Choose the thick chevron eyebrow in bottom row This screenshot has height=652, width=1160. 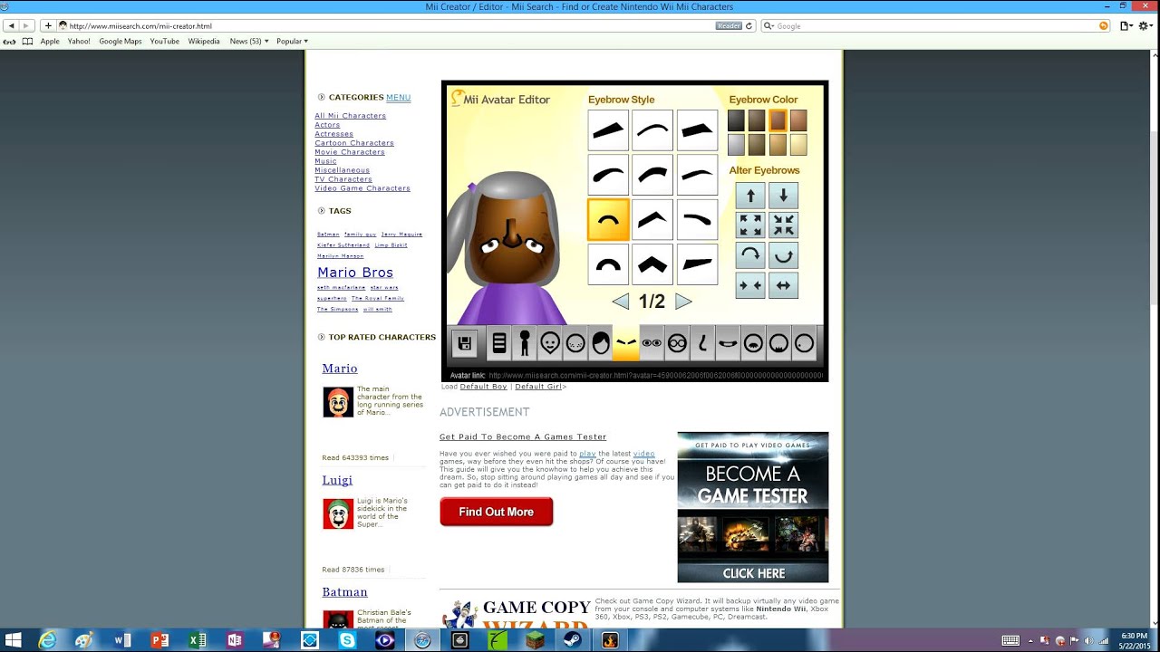(x=652, y=264)
